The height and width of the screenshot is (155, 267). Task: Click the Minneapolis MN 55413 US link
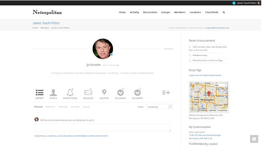click(x=200, y=139)
